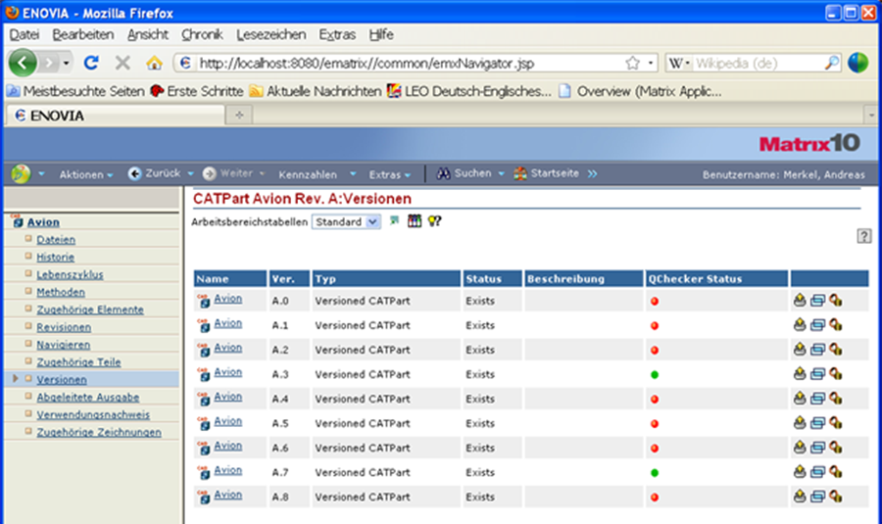882x524 pixels.
Task: Click the green globe icon beside the search box
Action: (x=857, y=63)
